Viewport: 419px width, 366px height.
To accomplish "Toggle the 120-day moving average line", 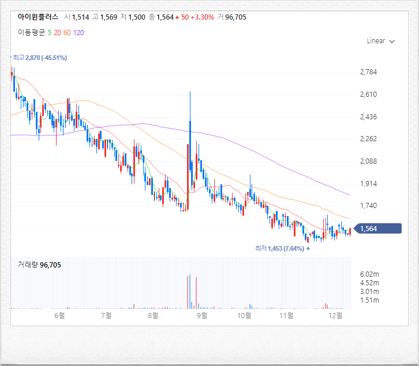I will (78, 33).
